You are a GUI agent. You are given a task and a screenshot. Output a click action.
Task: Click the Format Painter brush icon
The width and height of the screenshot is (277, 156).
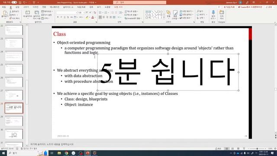[10, 18]
